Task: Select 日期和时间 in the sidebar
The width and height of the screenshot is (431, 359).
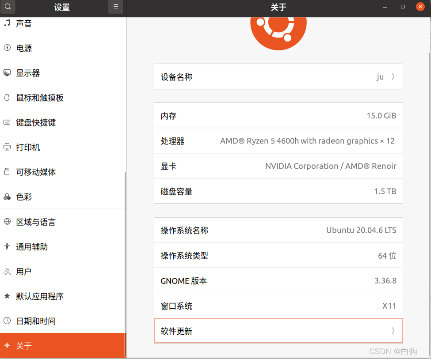Action: tap(63, 321)
